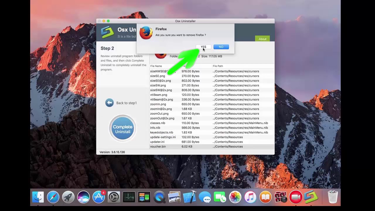Open the Trash in the dock
The width and height of the screenshot is (375, 211).
(x=333, y=197)
